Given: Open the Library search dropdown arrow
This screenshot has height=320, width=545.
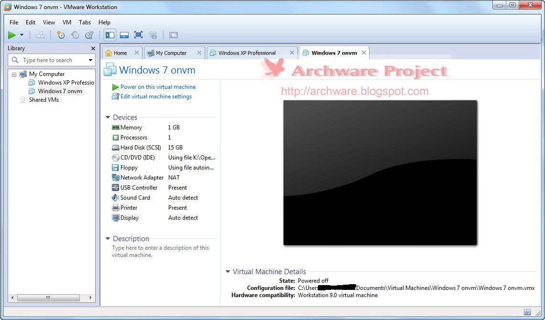Looking at the screenshot, I should 91,60.
